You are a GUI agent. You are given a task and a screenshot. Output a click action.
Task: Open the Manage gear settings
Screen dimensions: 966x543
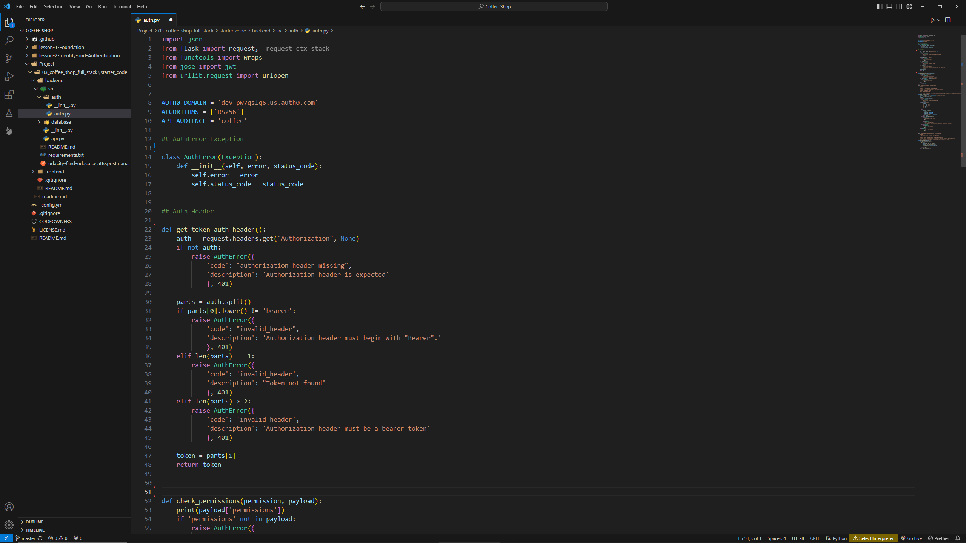[x=9, y=525]
